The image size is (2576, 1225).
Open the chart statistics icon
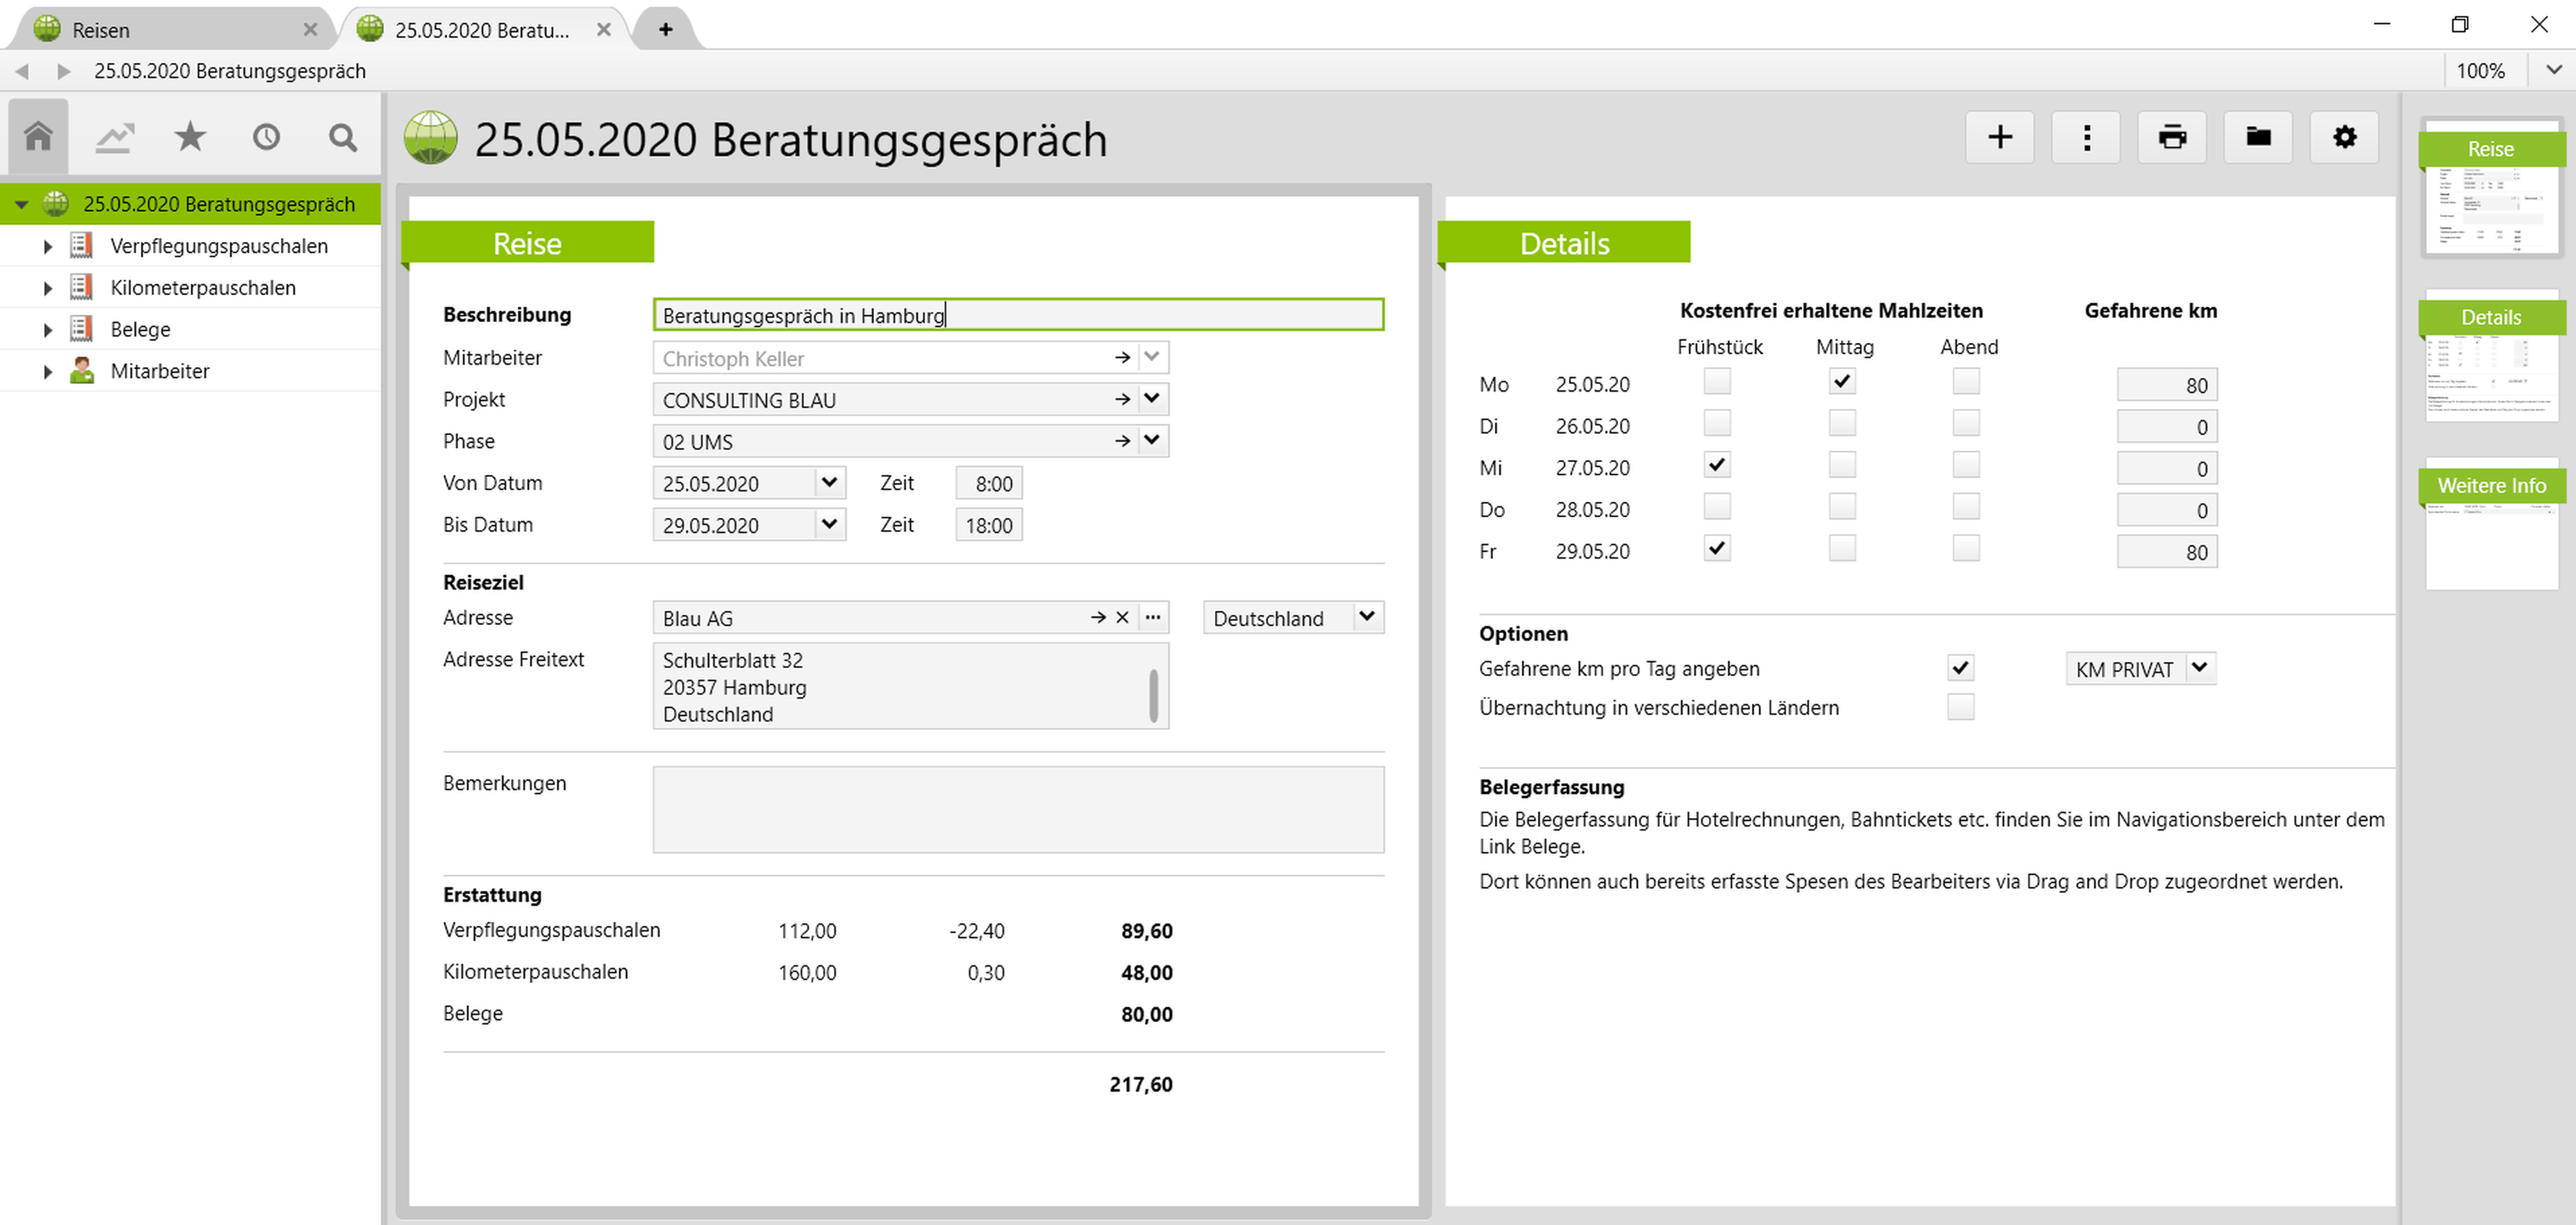click(x=114, y=136)
